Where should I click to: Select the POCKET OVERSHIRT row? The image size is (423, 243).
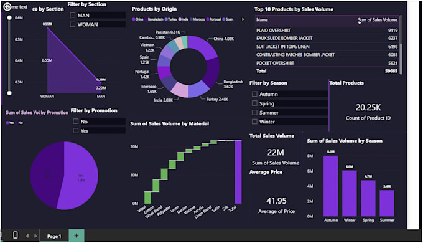327,63
